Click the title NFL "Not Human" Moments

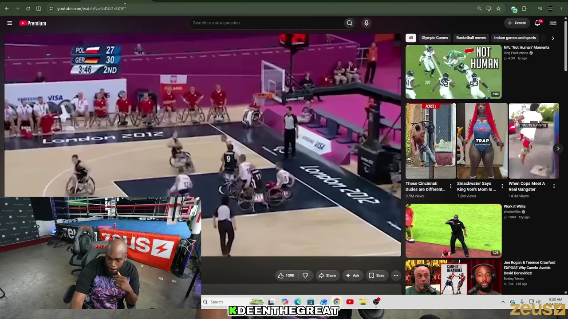click(x=526, y=47)
